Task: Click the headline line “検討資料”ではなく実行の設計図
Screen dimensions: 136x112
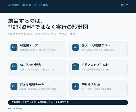Action: 48,27
